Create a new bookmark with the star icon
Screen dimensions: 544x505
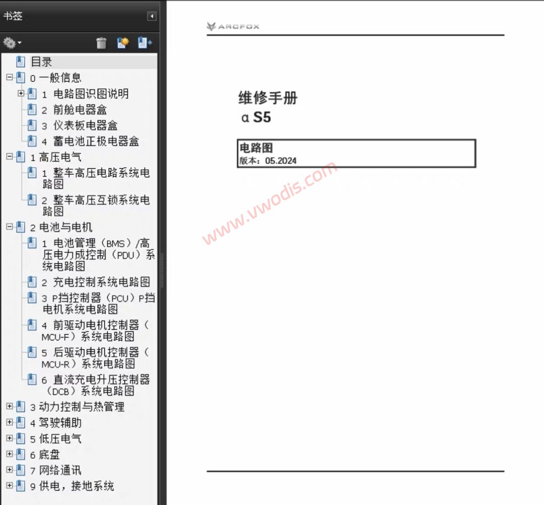tap(123, 43)
